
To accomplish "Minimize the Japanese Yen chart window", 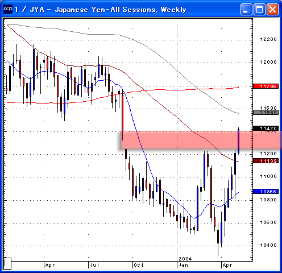I will [x=246, y=9].
